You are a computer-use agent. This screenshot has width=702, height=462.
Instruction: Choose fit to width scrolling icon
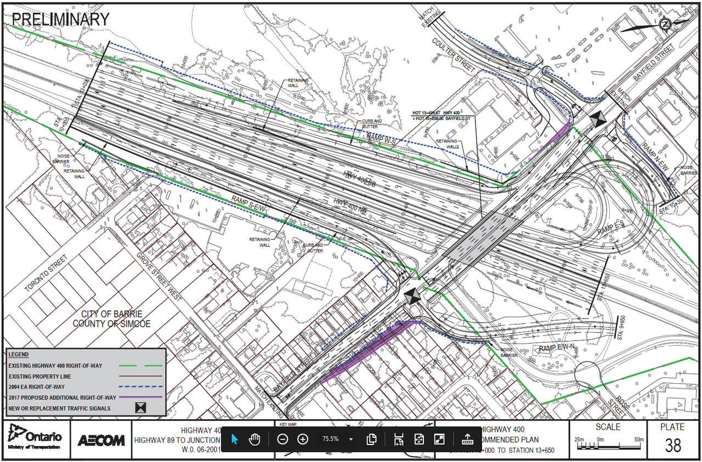399,439
